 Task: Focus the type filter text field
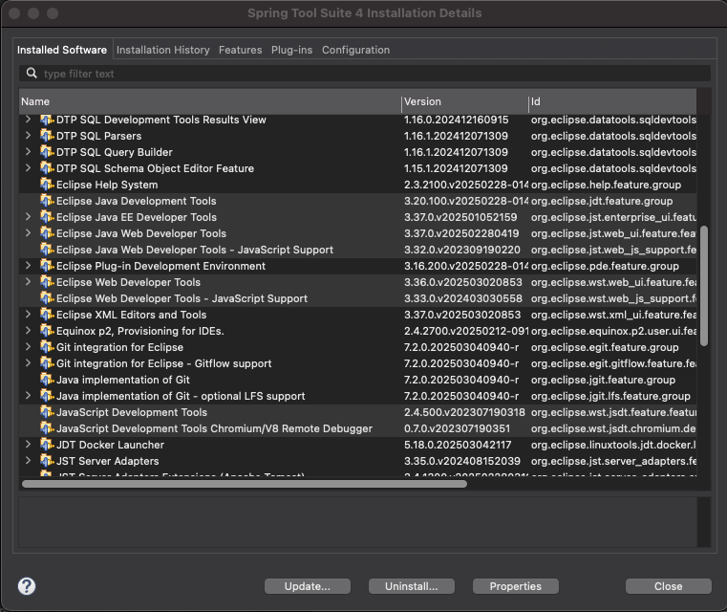365,74
